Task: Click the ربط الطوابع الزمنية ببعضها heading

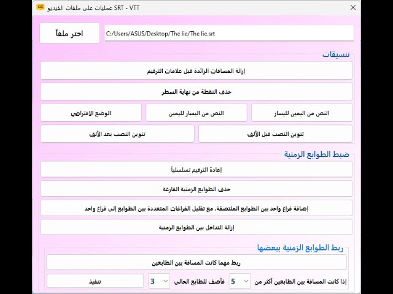Action: coord(300,247)
